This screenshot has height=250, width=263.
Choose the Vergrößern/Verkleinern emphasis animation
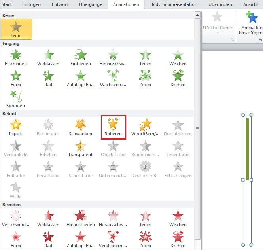coord(146,127)
